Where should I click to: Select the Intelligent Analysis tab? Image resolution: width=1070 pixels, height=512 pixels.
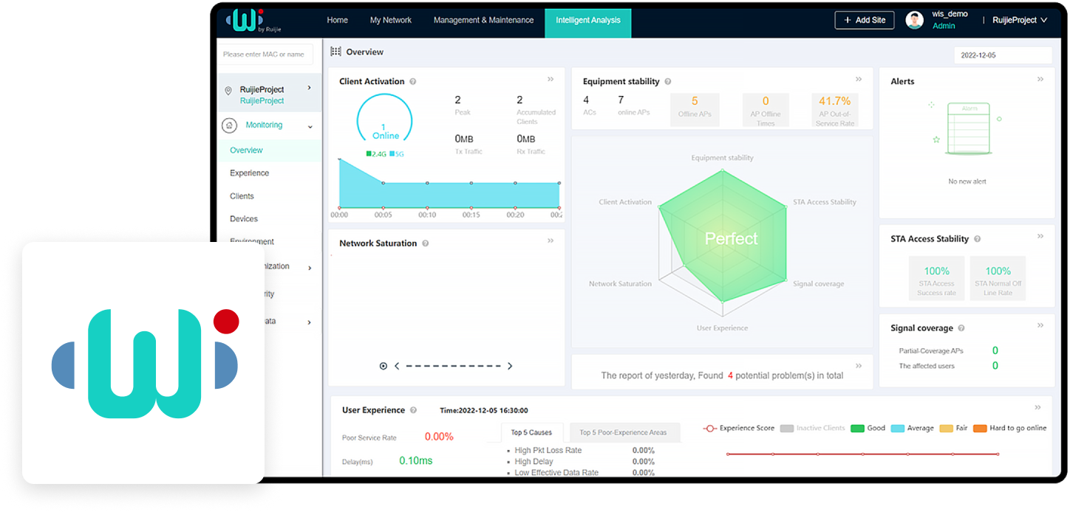click(588, 23)
